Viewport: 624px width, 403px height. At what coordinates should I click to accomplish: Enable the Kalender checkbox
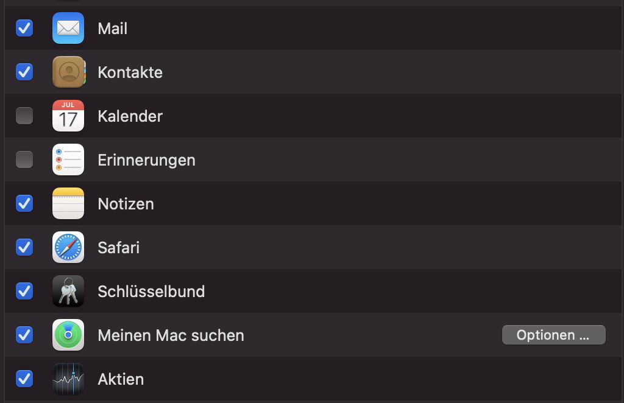tap(24, 116)
